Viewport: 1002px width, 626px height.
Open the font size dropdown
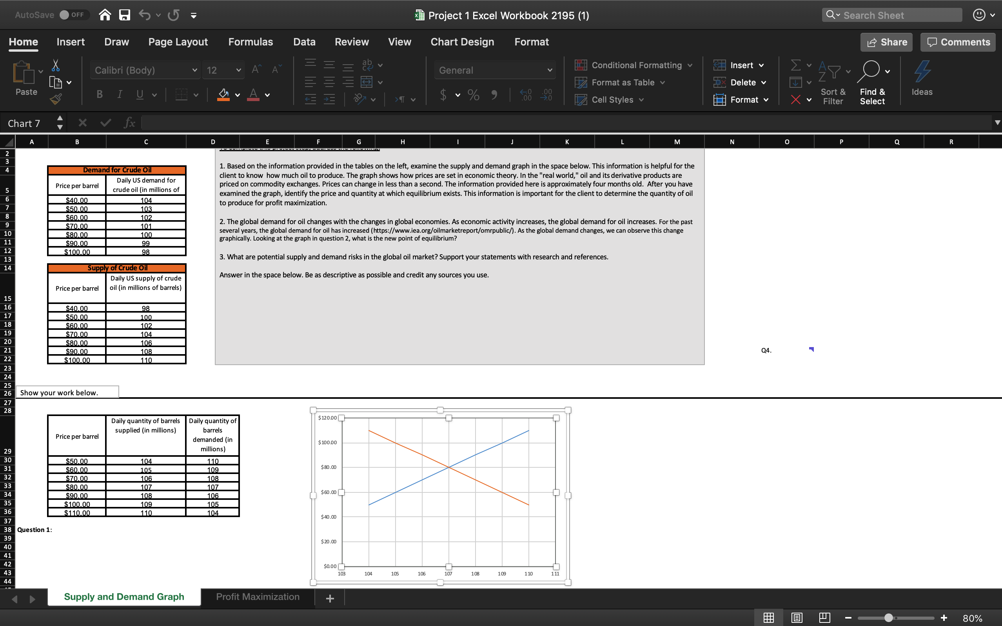tap(239, 70)
